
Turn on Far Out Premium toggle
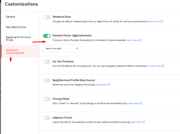(47, 62)
